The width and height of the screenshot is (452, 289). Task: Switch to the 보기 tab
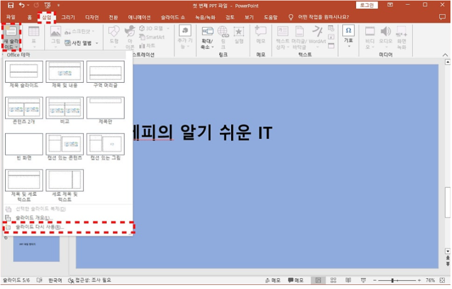point(249,17)
